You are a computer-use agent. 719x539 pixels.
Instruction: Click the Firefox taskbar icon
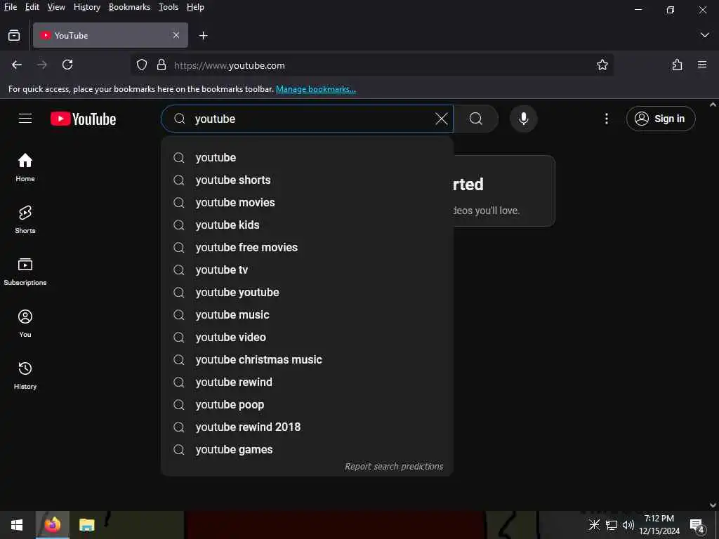52,525
